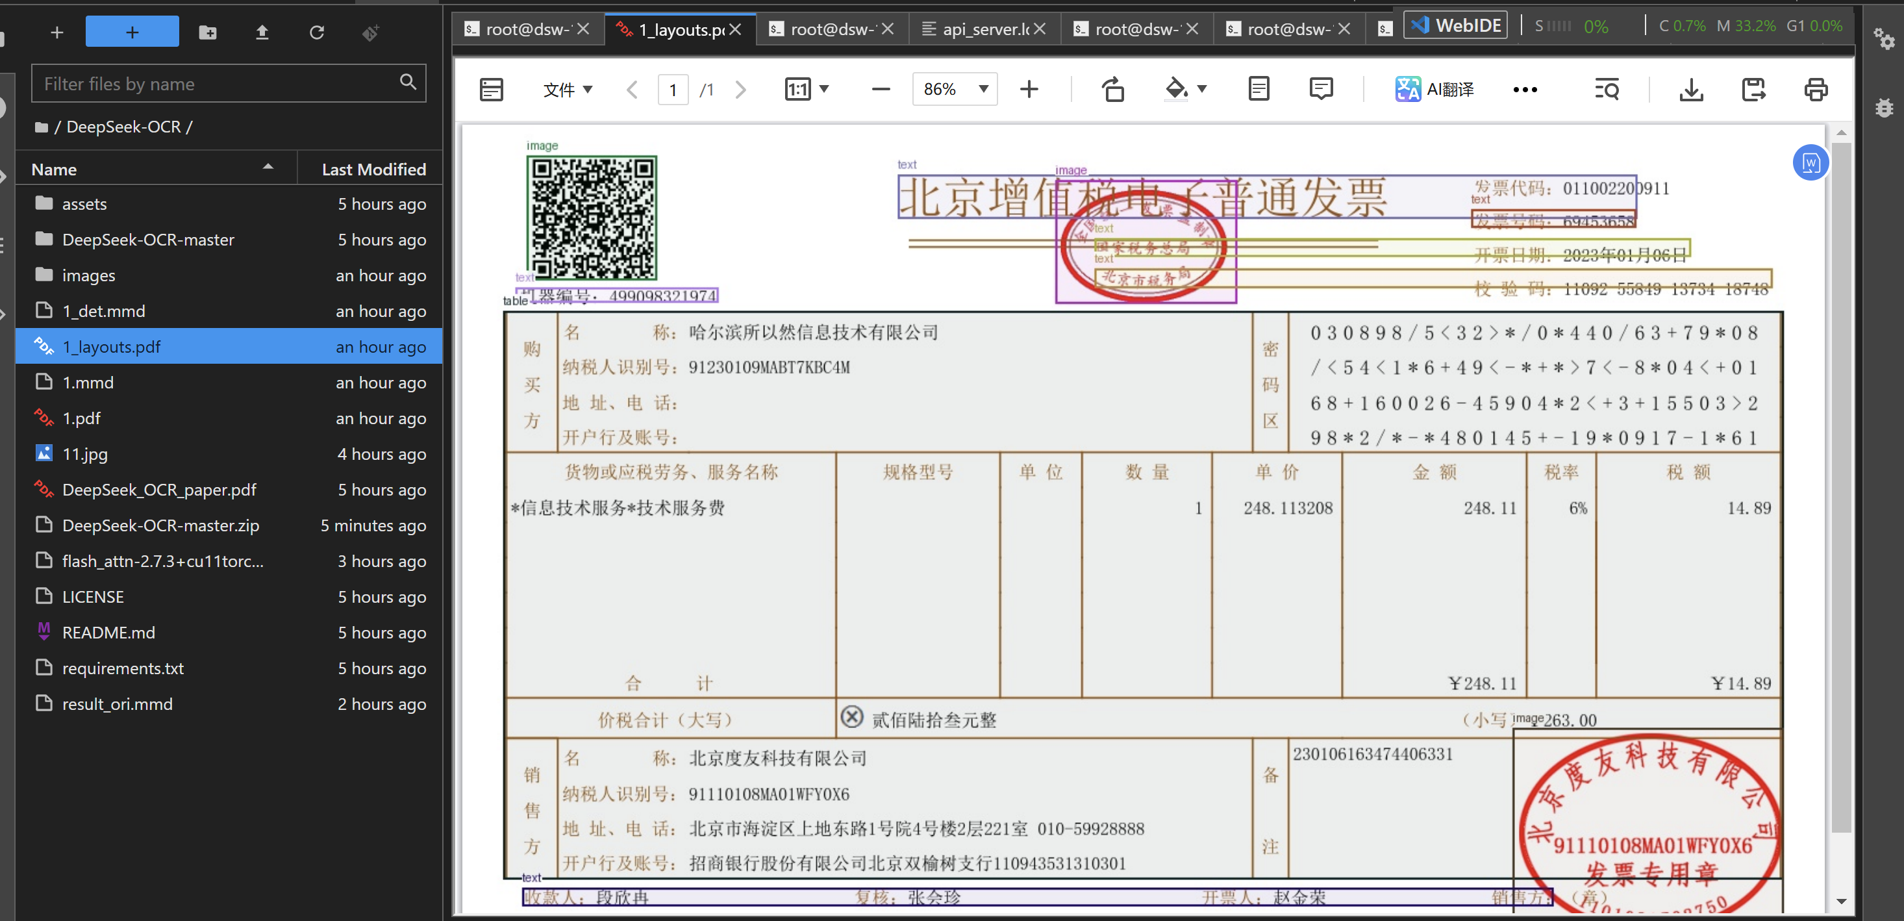Upload files using the upload icon
Image resolution: width=1904 pixels, height=921 pixels.
click(262, 32)
